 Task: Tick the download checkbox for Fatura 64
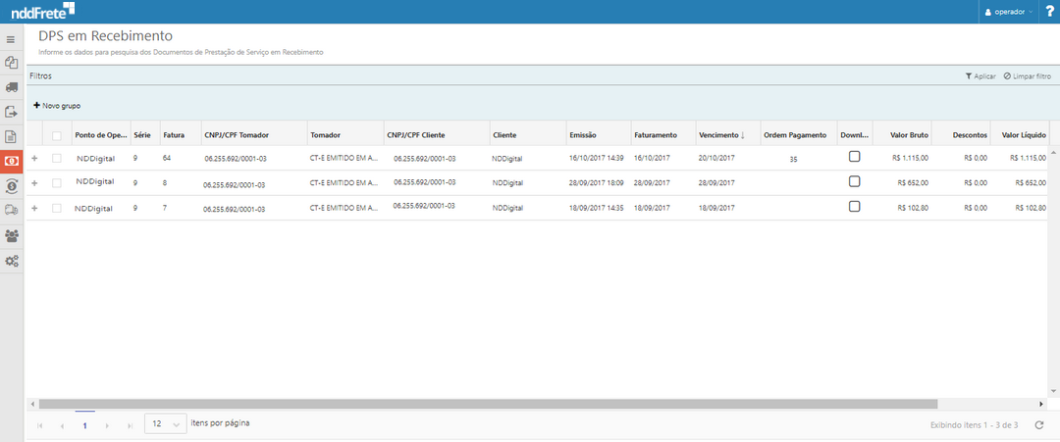[854, 157]
